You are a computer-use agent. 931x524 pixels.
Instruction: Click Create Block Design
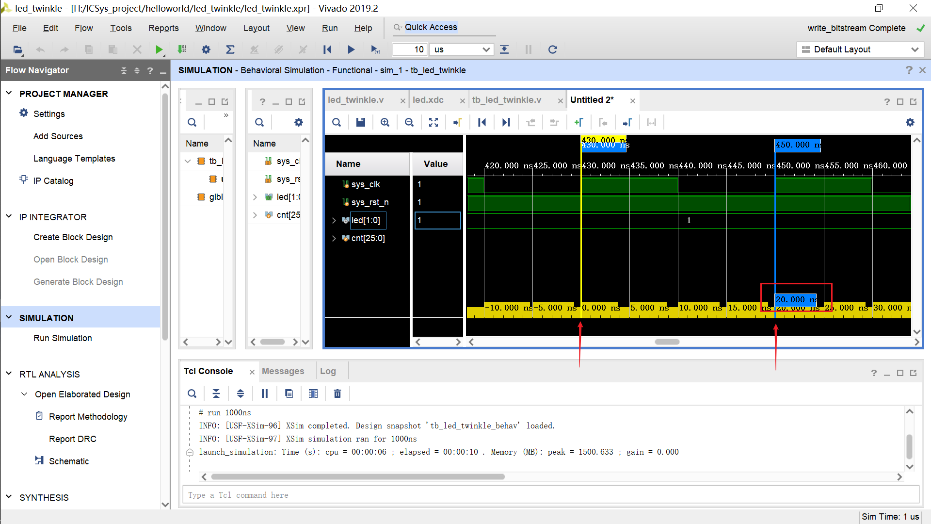tap(73, 237)
